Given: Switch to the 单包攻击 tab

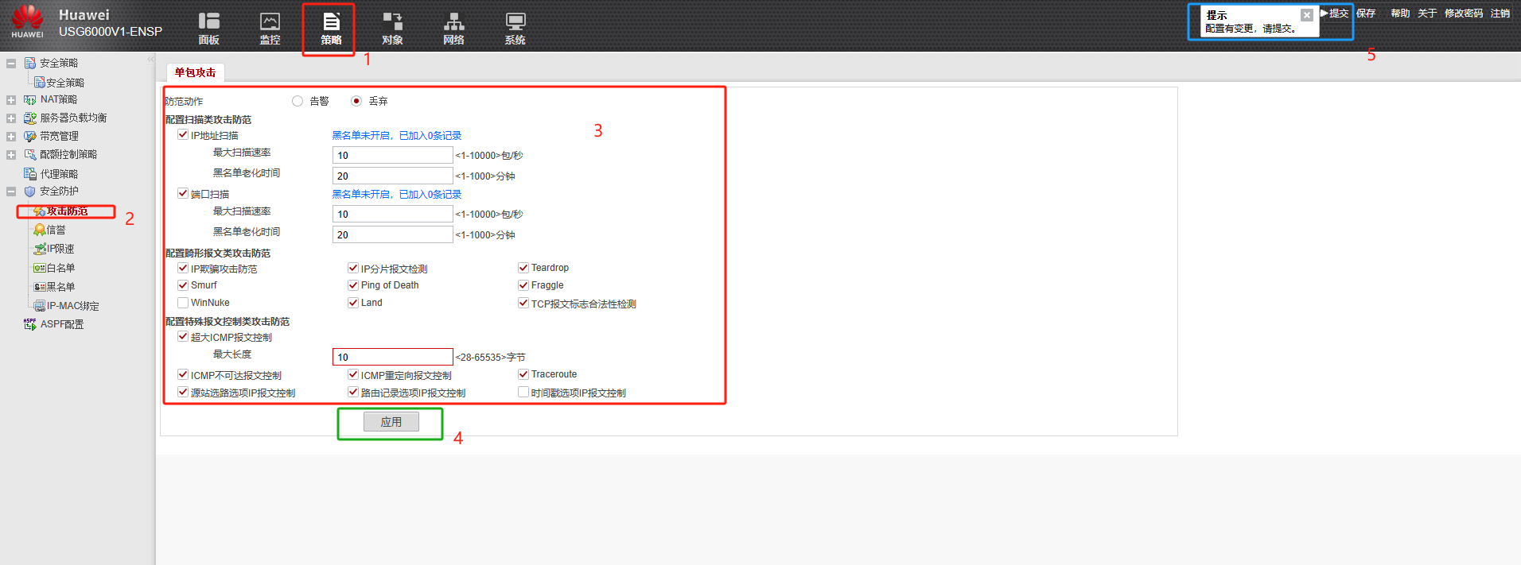Looking at the screenshot, I should 195,72.
